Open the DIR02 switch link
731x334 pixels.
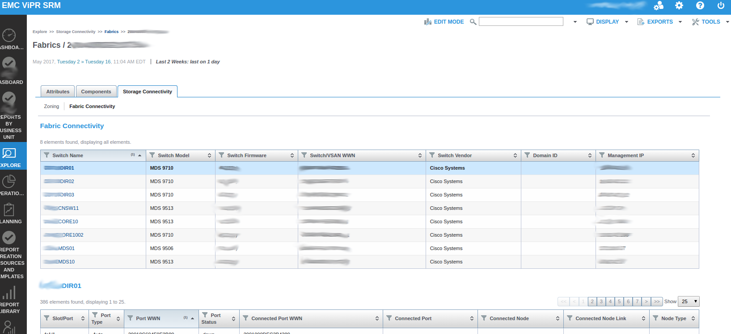click(59, 181)
